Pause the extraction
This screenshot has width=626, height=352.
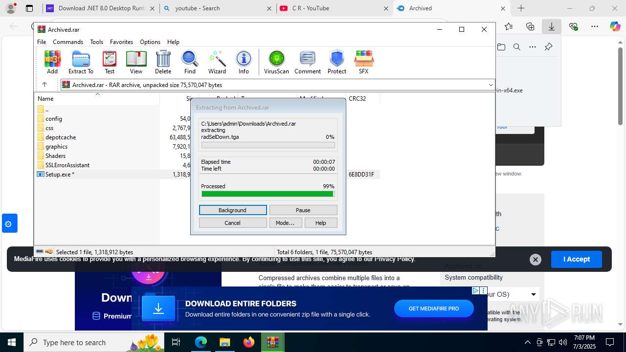tap(303, 210)
